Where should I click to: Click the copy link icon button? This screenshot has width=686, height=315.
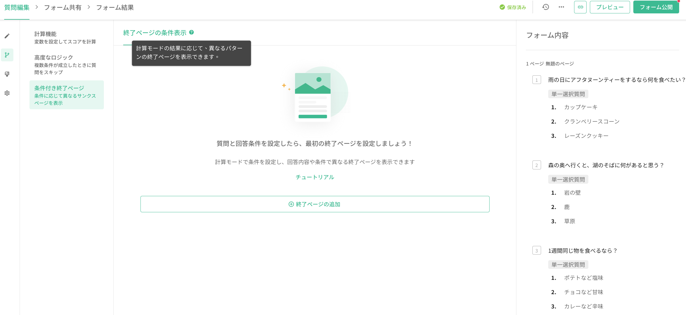click(580, 7)
